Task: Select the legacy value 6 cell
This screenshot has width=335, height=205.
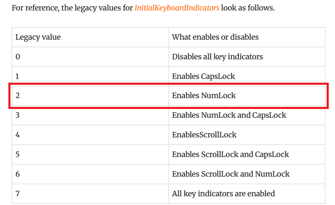Action: pos(90,174)
